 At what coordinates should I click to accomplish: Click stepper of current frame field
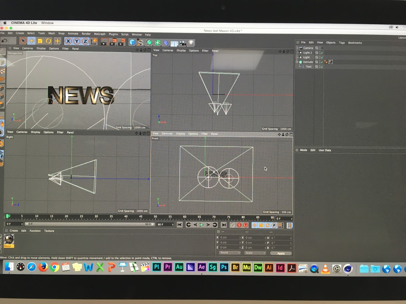(x=292, y=219)
